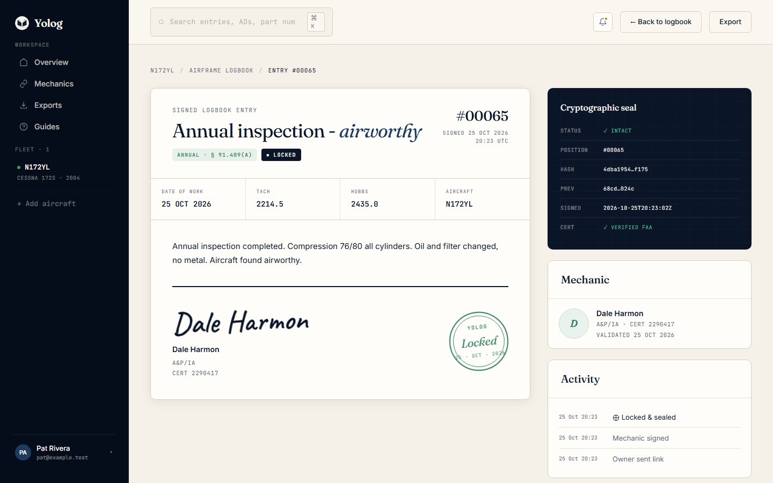Click Back to logbook button
The width and height of the screenshot is (773, 483).
click(661, 22)
